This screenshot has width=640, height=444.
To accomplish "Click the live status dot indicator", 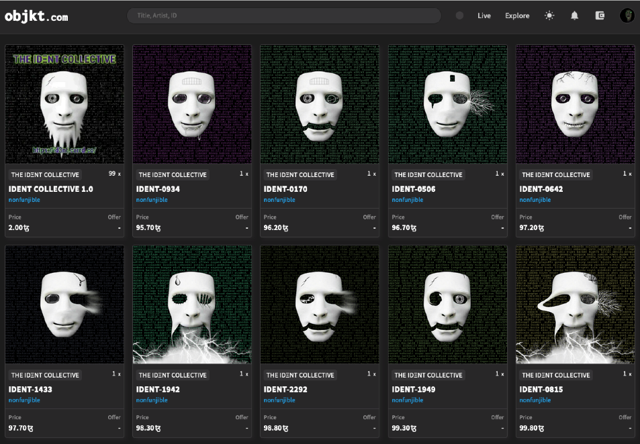I will (x=459, y=15).
